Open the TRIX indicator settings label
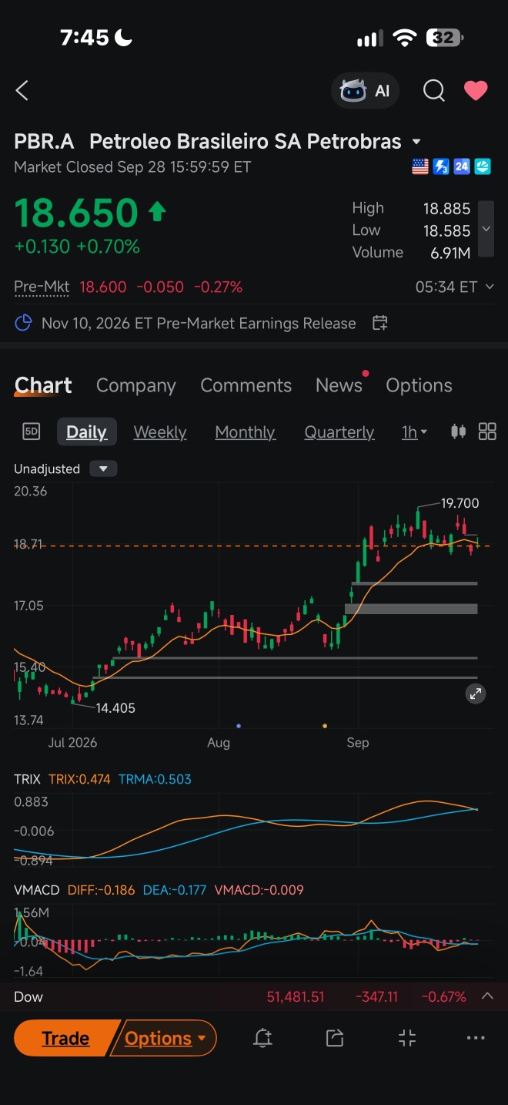 pyautogui.click(x=27, y=779)
